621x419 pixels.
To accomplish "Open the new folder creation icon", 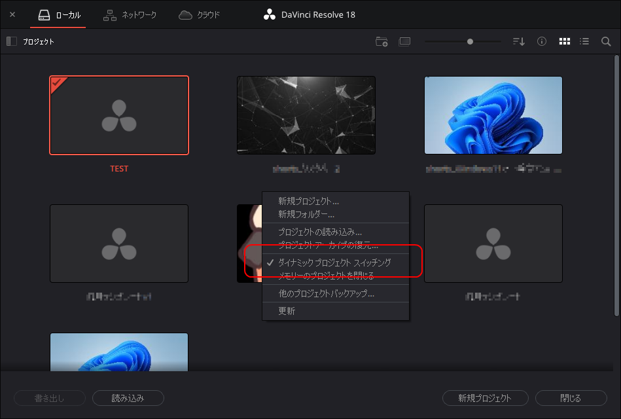I will [381, 41].
